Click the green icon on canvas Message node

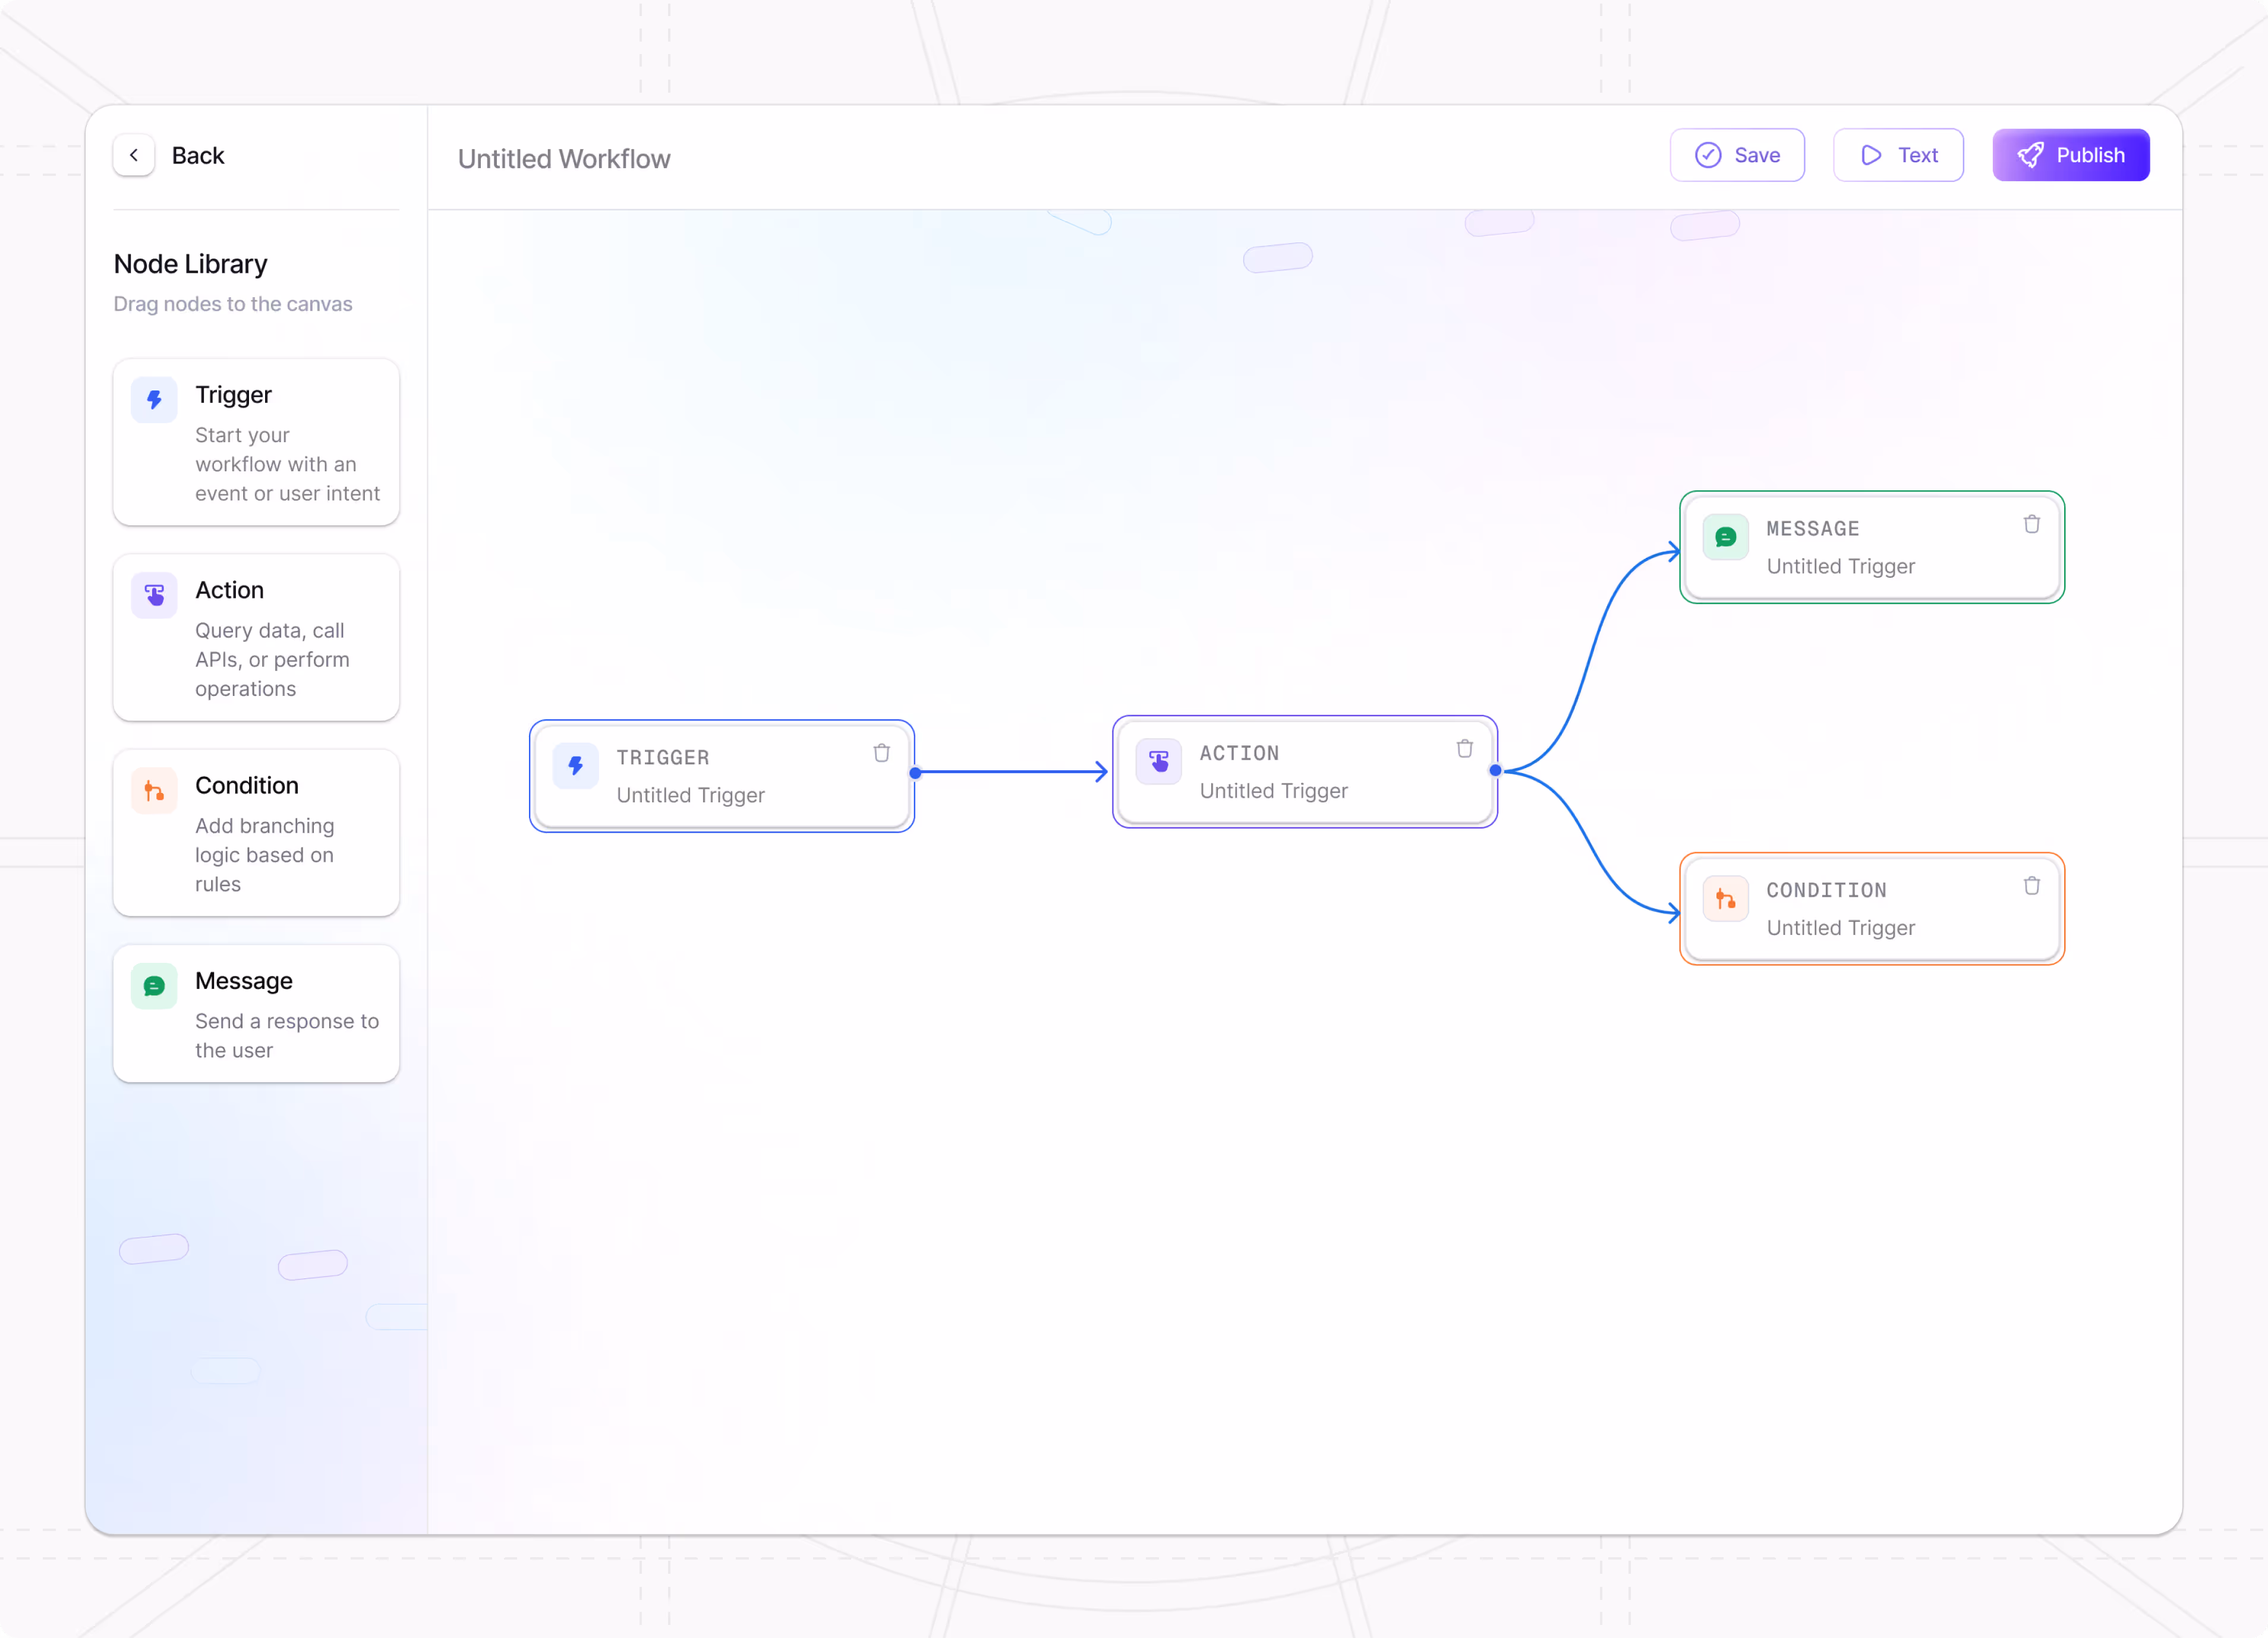click(1725, 537)
